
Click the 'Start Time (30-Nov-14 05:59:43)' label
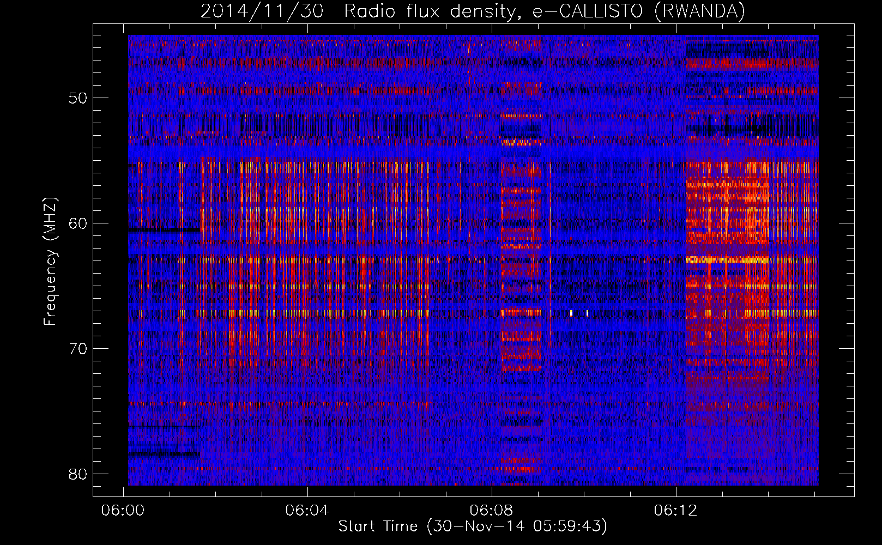[x=473, y=526]
